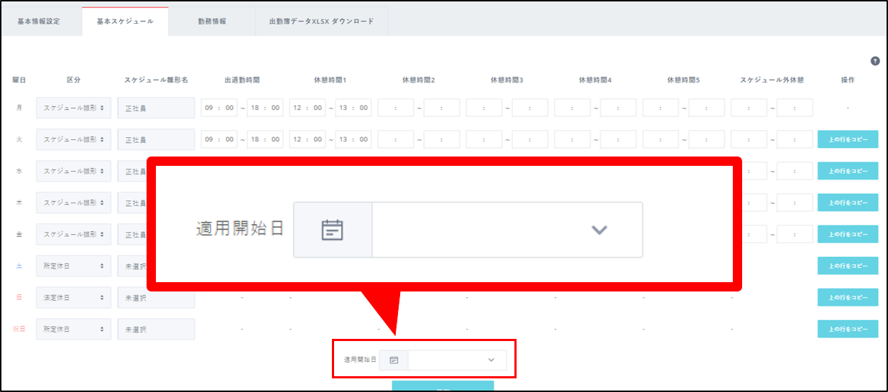This screenshot has height=392, width=888.
Task: Expand Monday's 区分 dropdown
Action: [74, 108]
